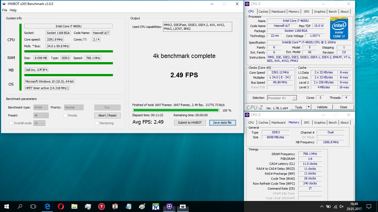378x212 pixels.
Task: Click title bar icon of CPU-Z Memory window
Action: point(247,115)
